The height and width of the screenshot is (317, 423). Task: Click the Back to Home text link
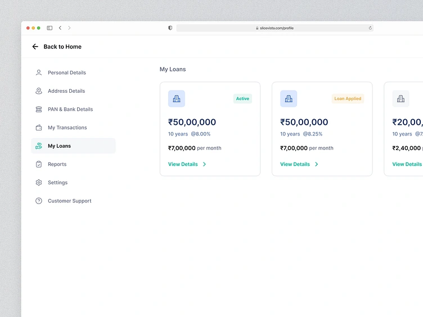coord(62,47)
